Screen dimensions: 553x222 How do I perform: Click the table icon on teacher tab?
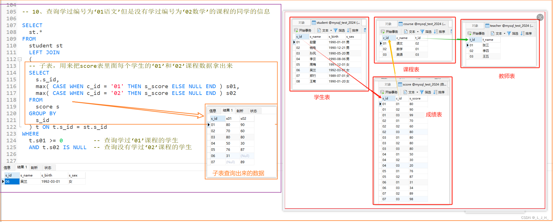coord(487,26)
